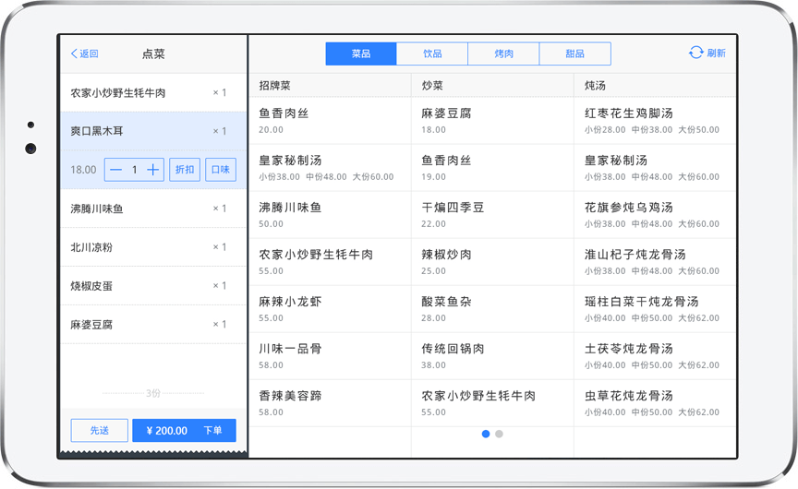Switch to the 烤肉 tab
The height and width of the screenshot is (489, 798).
pos(503,54)
